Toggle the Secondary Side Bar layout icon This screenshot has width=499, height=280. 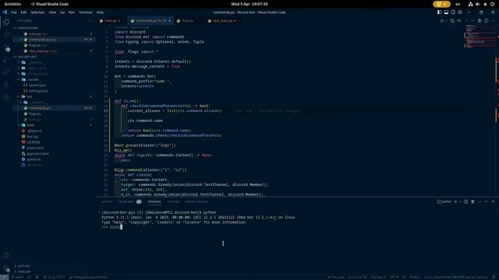453,12
